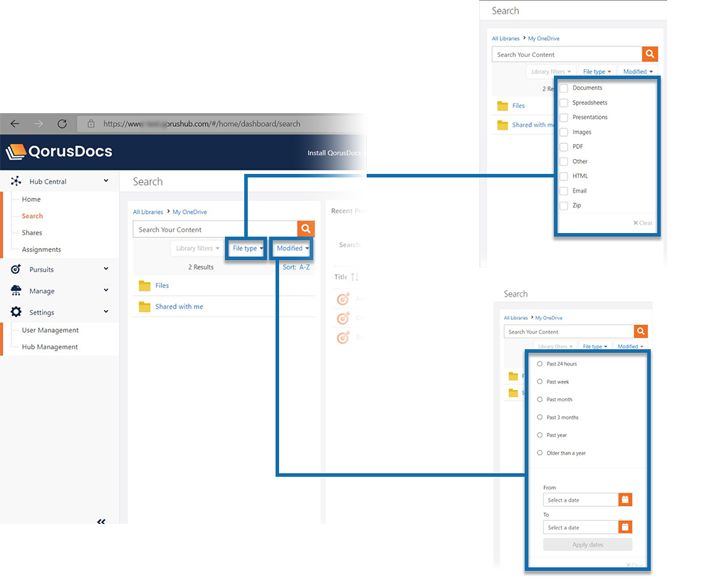
Task: Collapse sidebar with double chevron icon
Action: (101, 521)
